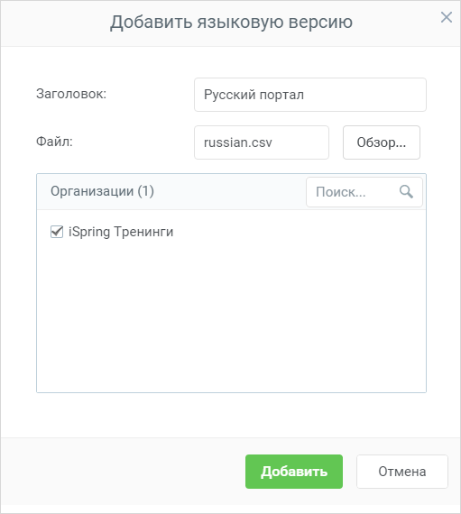Close the Добавить языковую версию dialog

coord(447,17)
